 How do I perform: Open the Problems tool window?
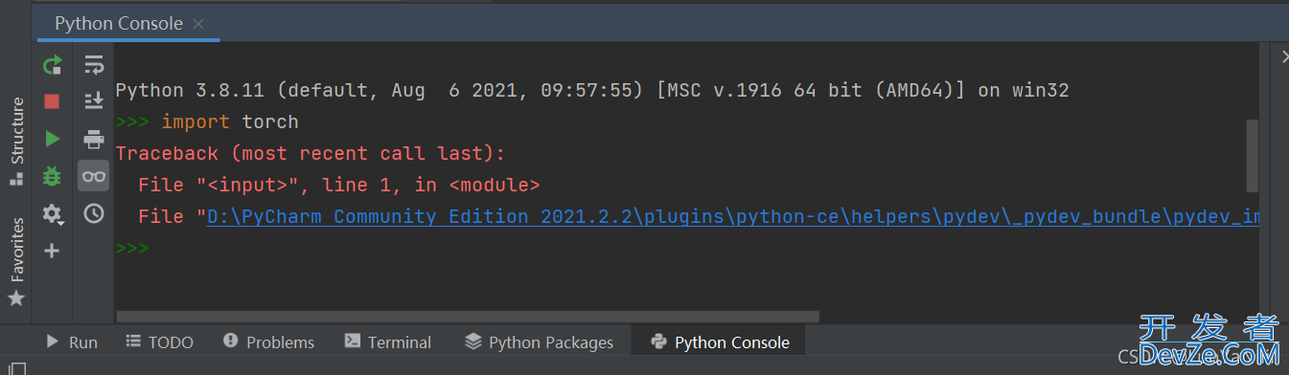point(268,342)
